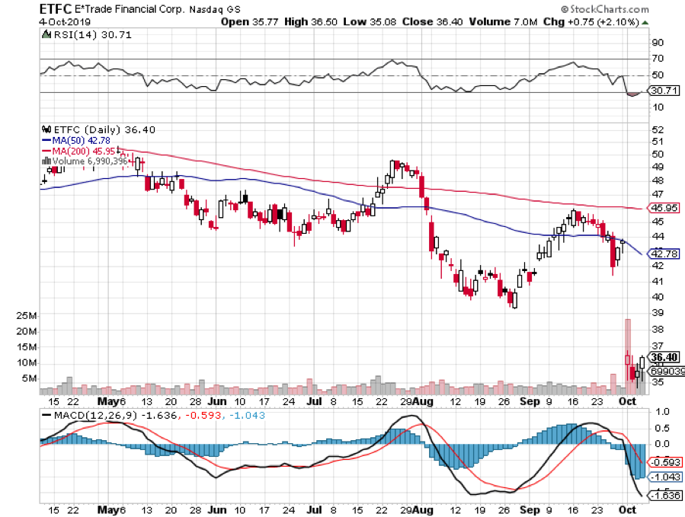Screen dimensions: 685x517
Task: Click the Nasdaq GS exchange label
Action: pos(215,9)
